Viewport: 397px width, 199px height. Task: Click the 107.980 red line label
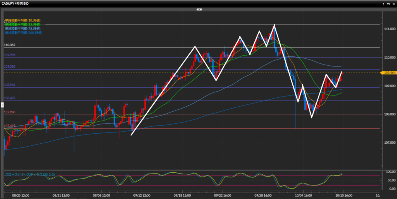(9, 112)
